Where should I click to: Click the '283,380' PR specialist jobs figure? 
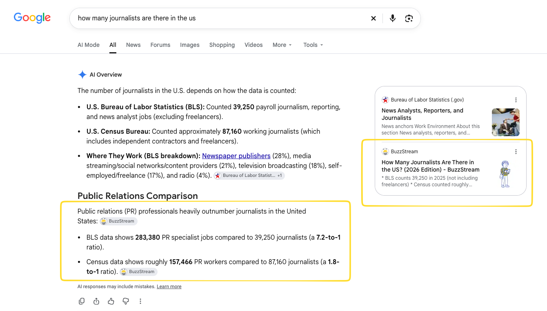click(148, 237)
